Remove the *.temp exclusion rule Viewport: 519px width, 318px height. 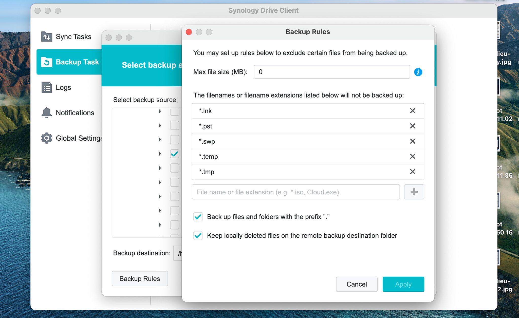pos(413,156)
